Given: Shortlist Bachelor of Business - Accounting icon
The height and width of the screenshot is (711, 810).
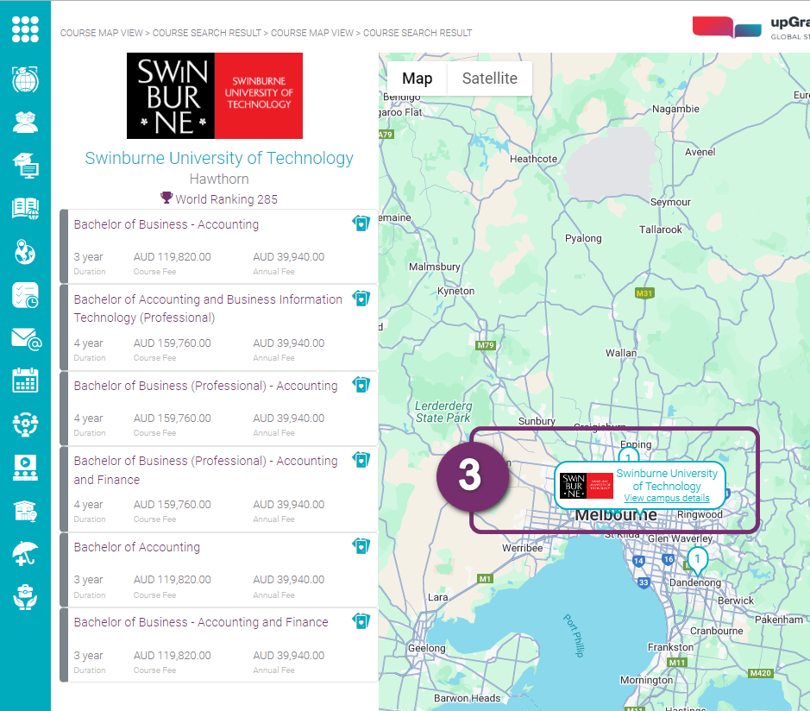Looking at the screenshot, I should (x=361, y=223).
